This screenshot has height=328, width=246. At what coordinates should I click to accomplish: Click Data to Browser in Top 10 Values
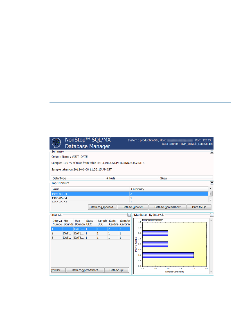133,207
